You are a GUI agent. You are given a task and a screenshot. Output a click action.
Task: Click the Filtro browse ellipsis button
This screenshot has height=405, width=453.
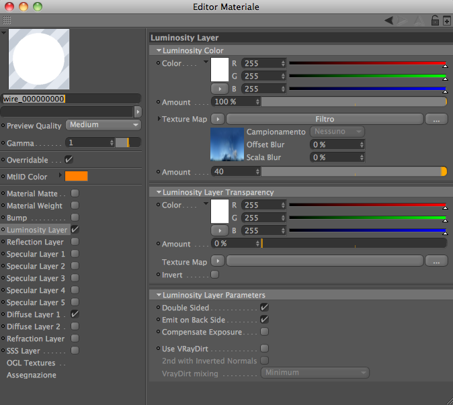[x=436, y=119]
